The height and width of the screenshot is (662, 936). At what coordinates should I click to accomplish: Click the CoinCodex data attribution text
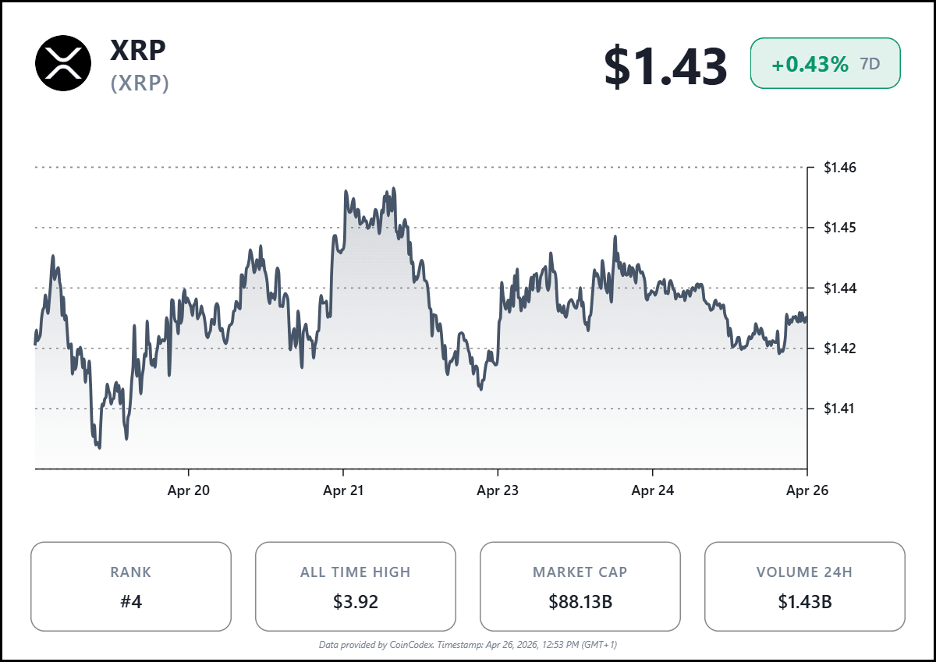coord(468,645)
